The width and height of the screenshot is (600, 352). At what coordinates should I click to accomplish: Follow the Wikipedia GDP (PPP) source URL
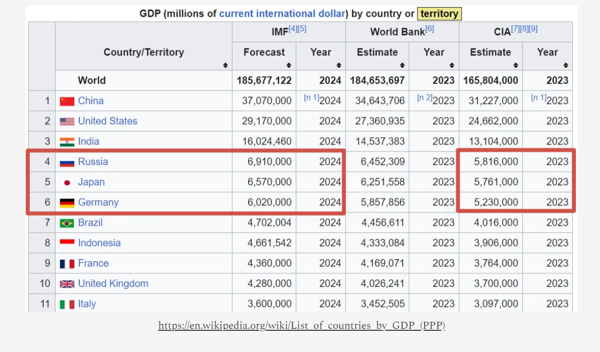(302, 325)
